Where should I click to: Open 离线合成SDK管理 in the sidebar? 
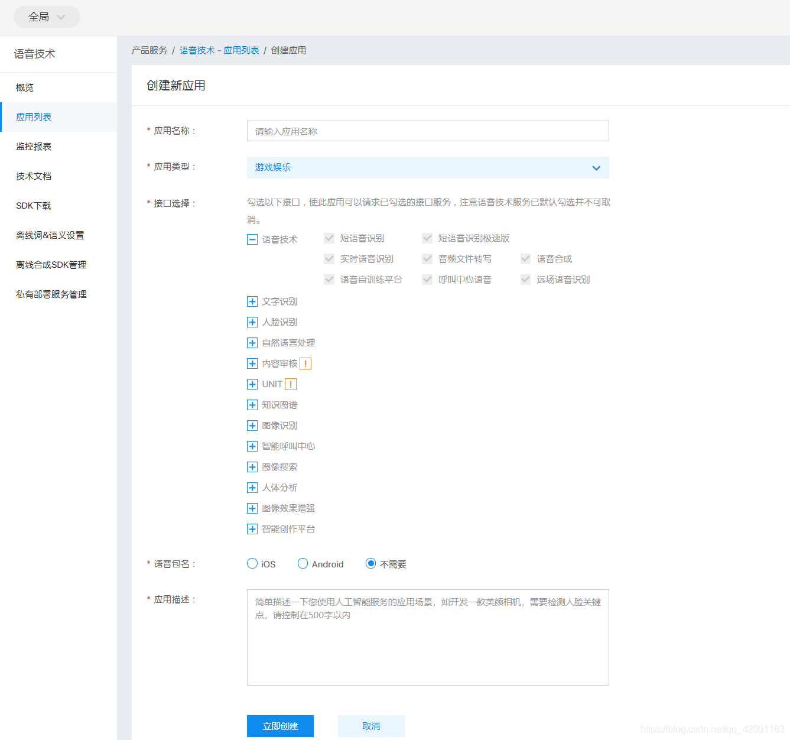[x=58, y=265]
